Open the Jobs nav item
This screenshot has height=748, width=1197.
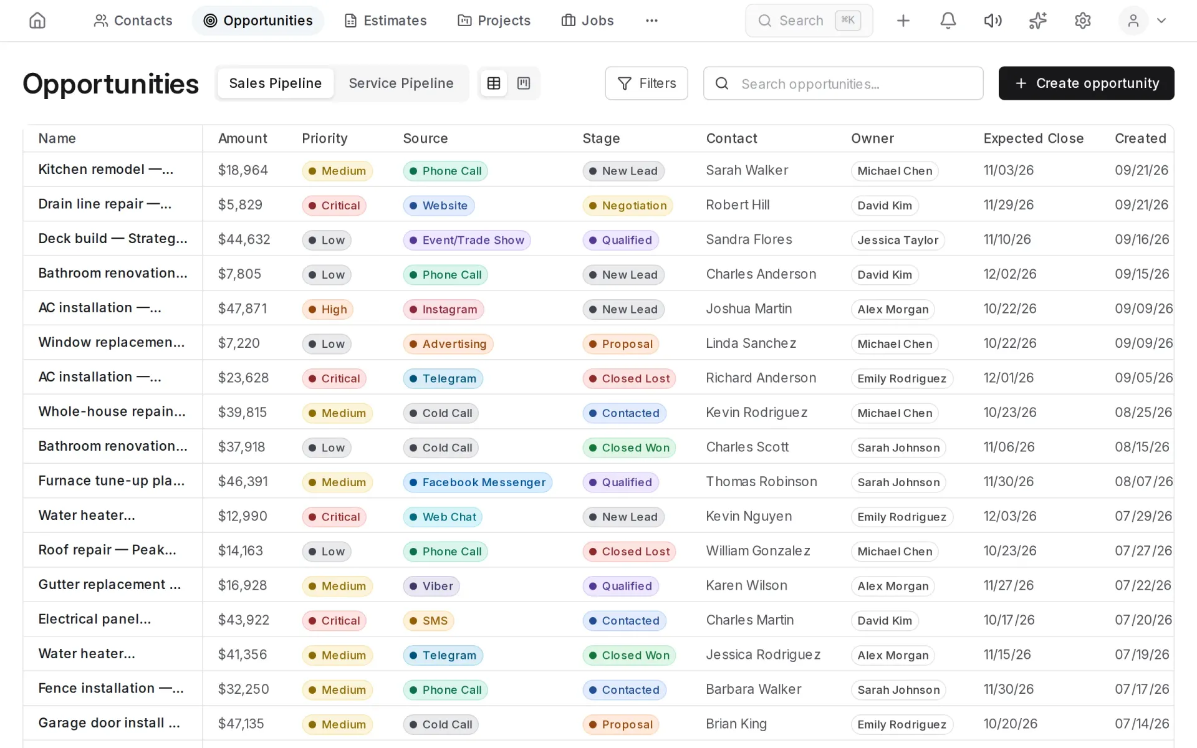click(587, 21)
